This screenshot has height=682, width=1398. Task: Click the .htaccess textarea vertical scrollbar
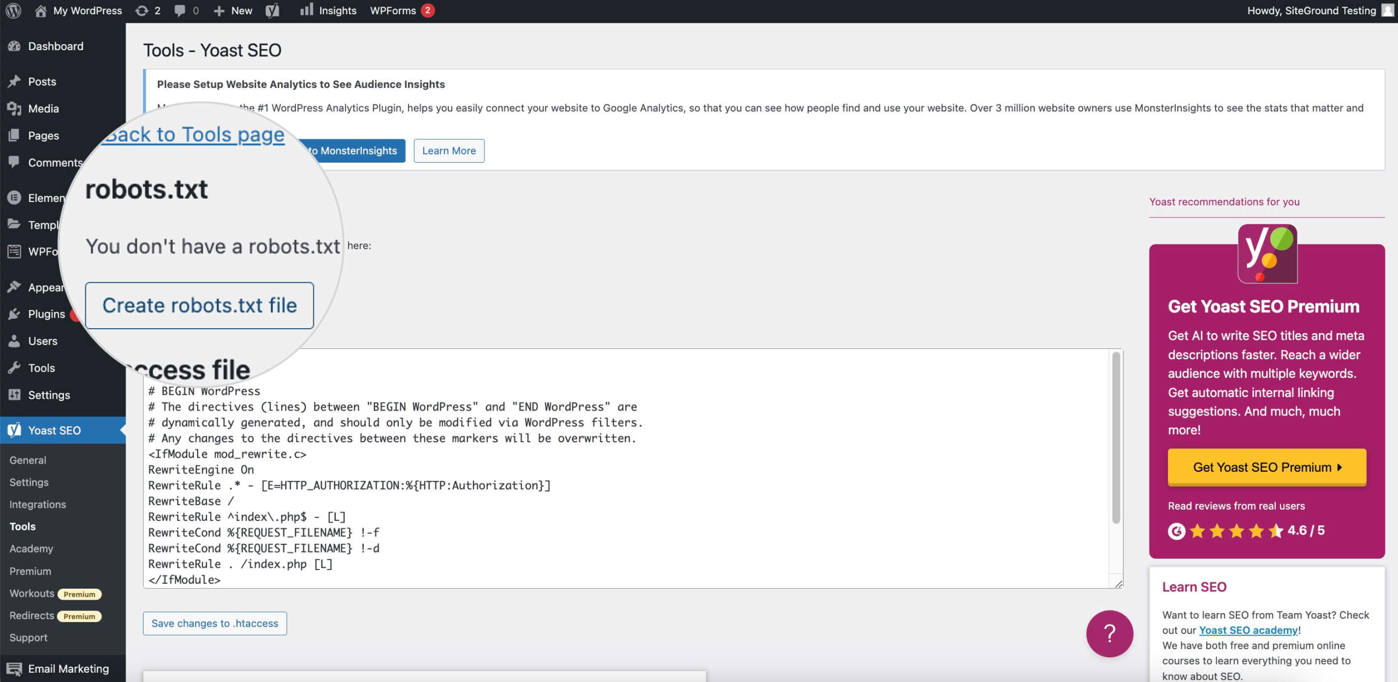1116,437
